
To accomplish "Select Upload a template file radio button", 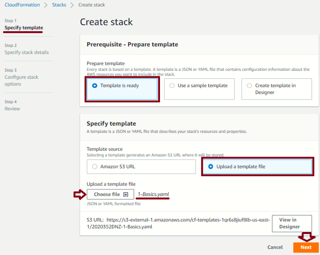I will pos(211,167).
